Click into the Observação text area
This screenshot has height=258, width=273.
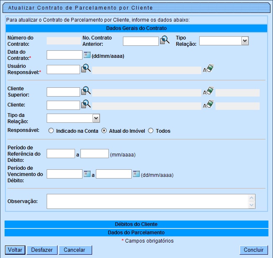tap(147, 201)
